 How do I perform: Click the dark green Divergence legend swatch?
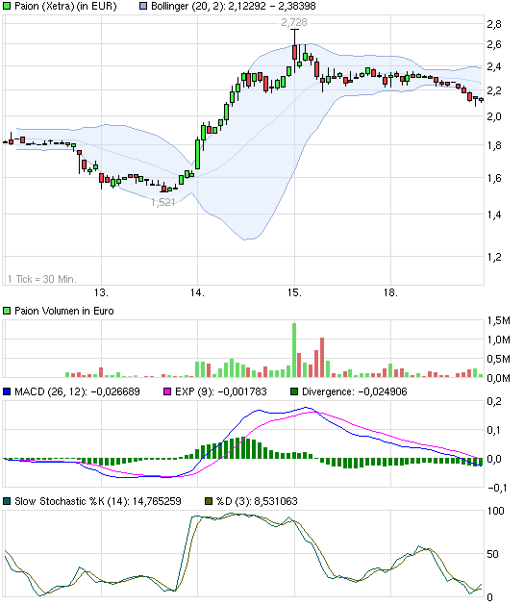point(294,392)
